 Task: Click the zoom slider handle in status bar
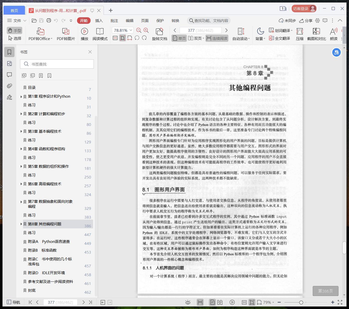coord(301,302)
